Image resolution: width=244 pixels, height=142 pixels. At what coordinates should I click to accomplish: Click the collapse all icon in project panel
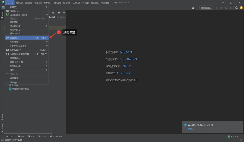click(x=53, y=13)
